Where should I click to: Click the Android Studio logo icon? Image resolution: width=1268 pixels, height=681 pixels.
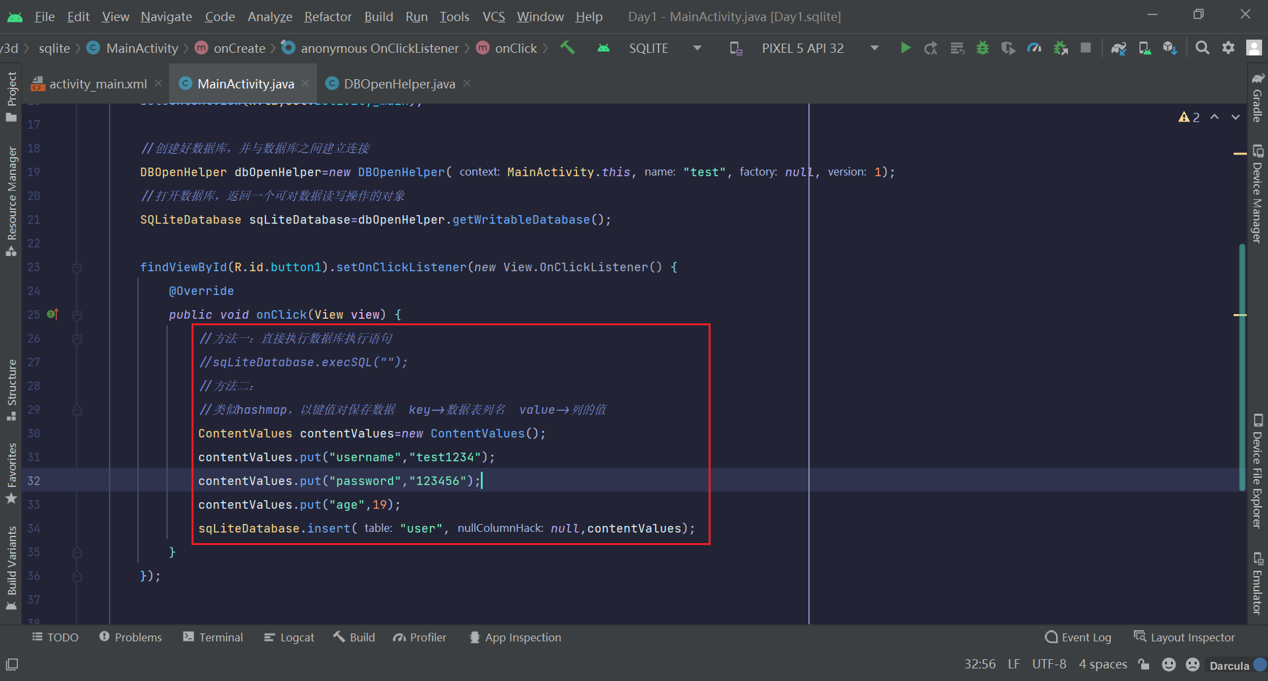click(15, 16)
